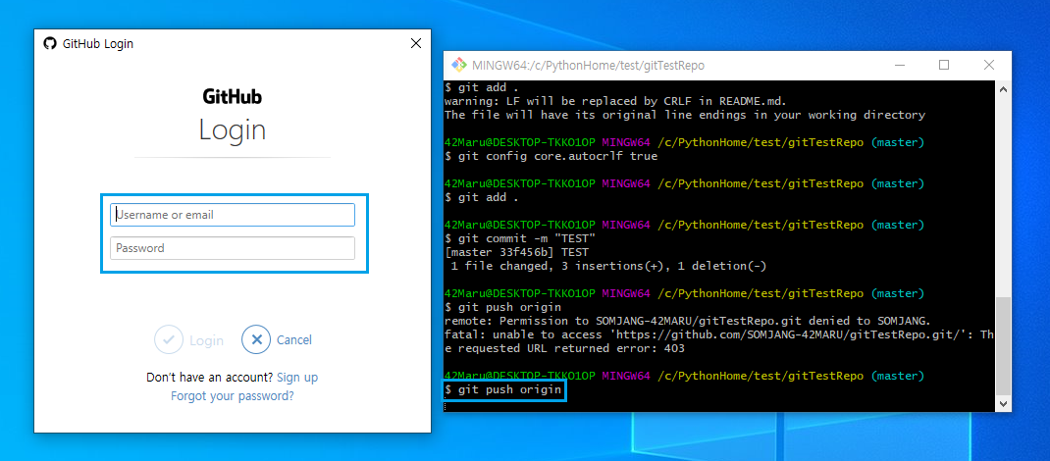
Task: Click the terminal vertical scrollbar thumb
Action: 1003,346
